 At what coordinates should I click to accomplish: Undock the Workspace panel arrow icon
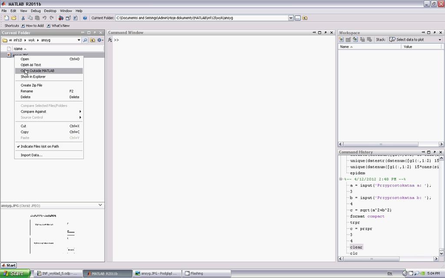point(435,33)
